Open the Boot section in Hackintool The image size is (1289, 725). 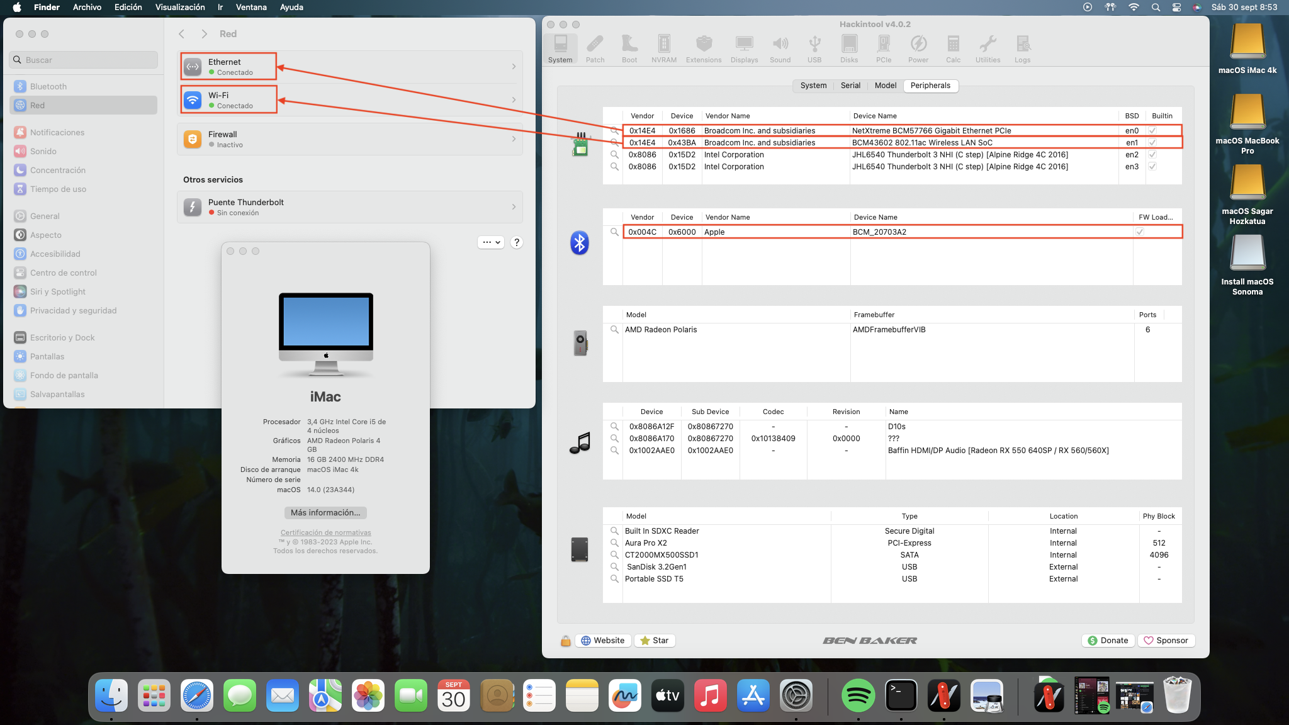click(x=629, y=49)
